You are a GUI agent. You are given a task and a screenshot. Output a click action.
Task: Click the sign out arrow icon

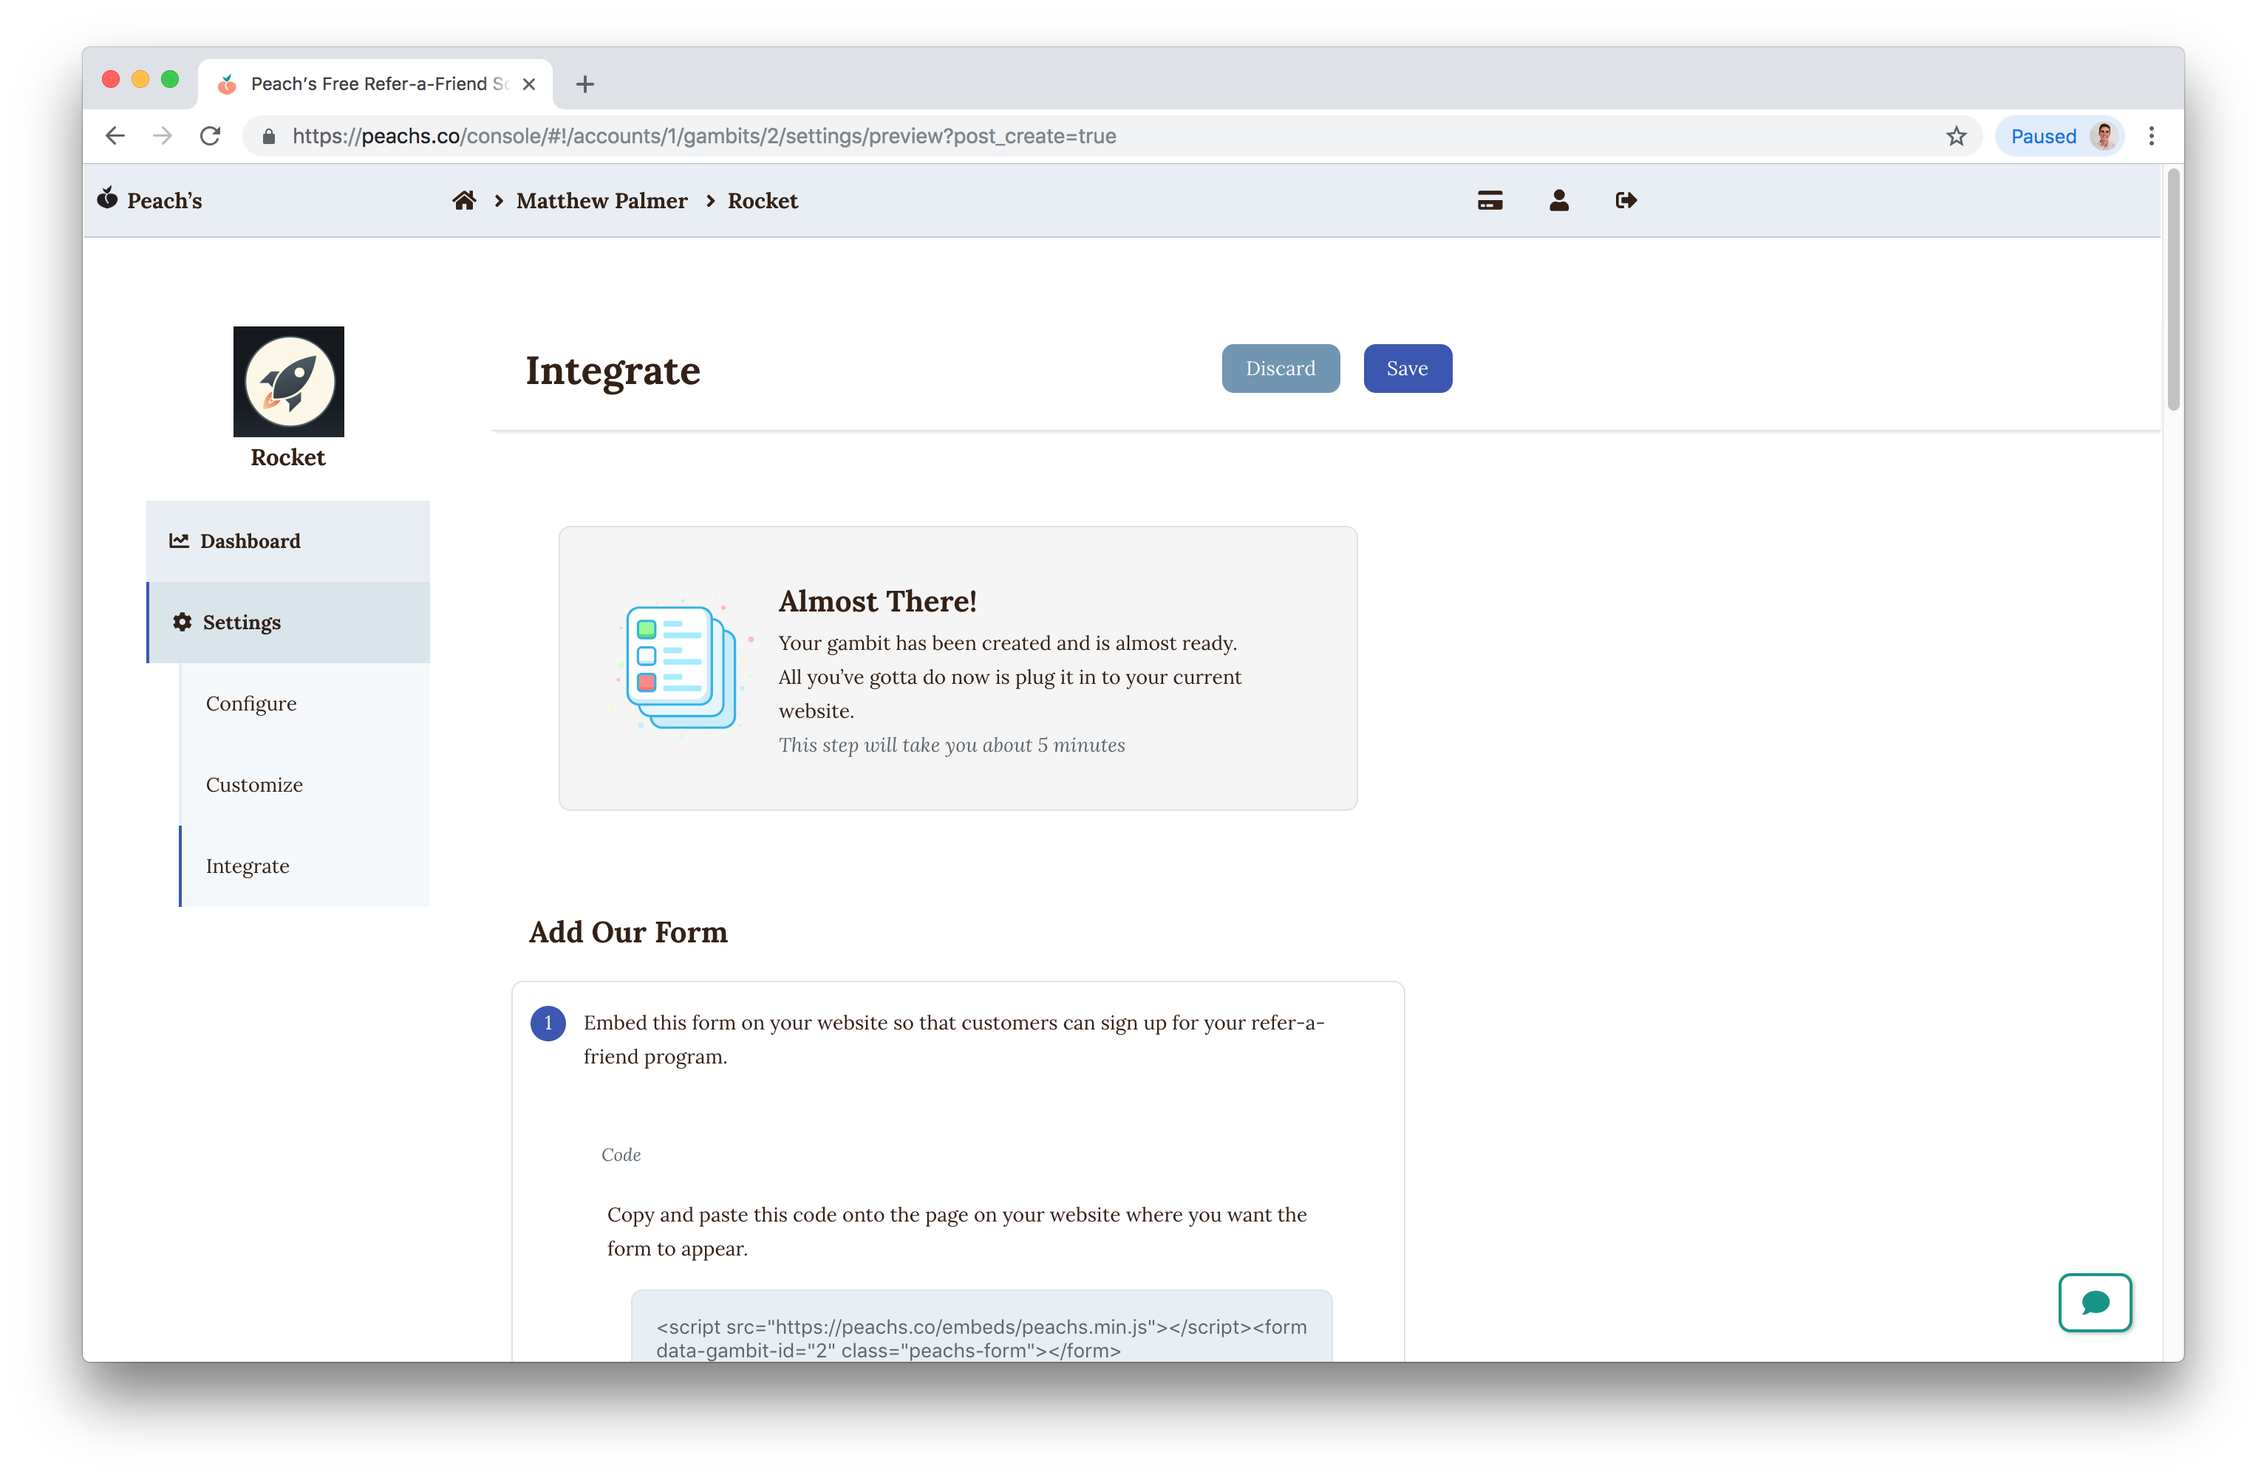point(1626,201)
